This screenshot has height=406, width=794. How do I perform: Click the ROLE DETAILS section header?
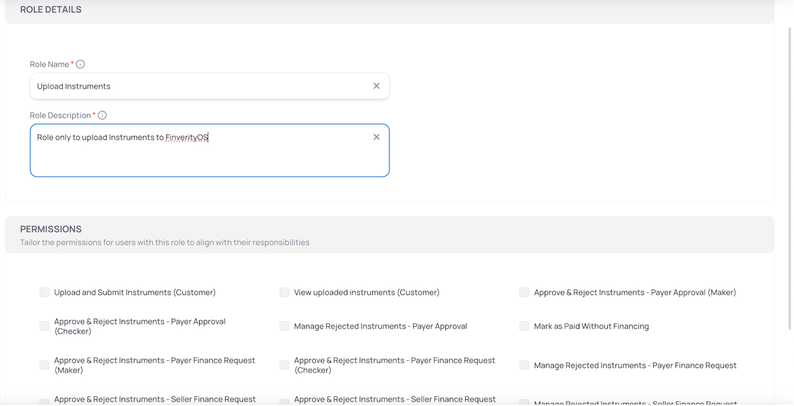pos(51,10)
